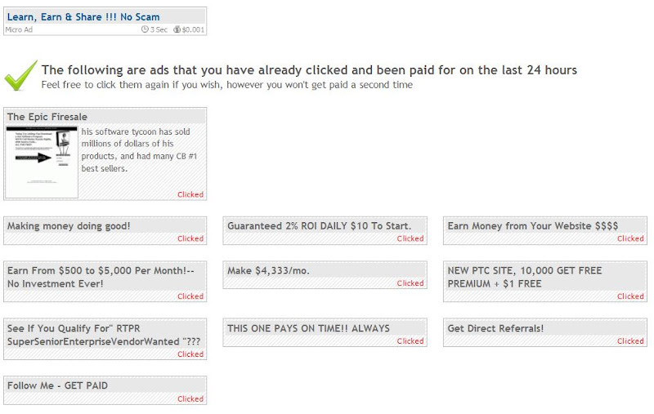This screenshot has height=414, width=654.
Task: Open the Get Direct Referrals ad
Action: tap(495, 328)
